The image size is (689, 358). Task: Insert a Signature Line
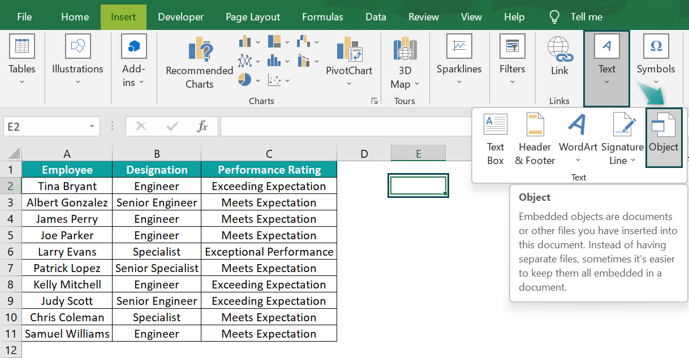tap(622, 139)
